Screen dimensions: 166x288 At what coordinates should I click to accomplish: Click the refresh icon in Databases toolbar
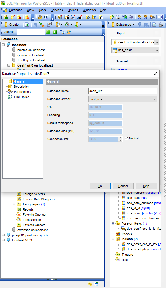click(x=154, y=25)
